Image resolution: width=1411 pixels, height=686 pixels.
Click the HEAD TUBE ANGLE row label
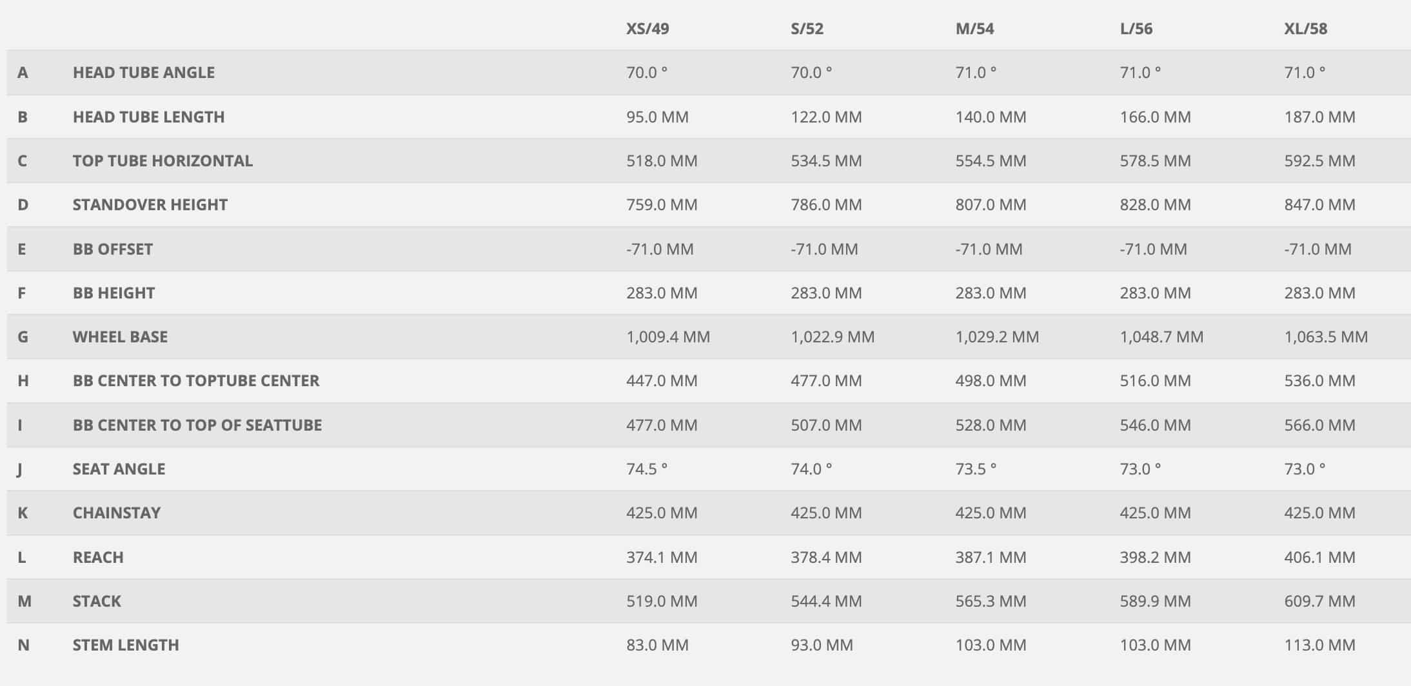144,73
